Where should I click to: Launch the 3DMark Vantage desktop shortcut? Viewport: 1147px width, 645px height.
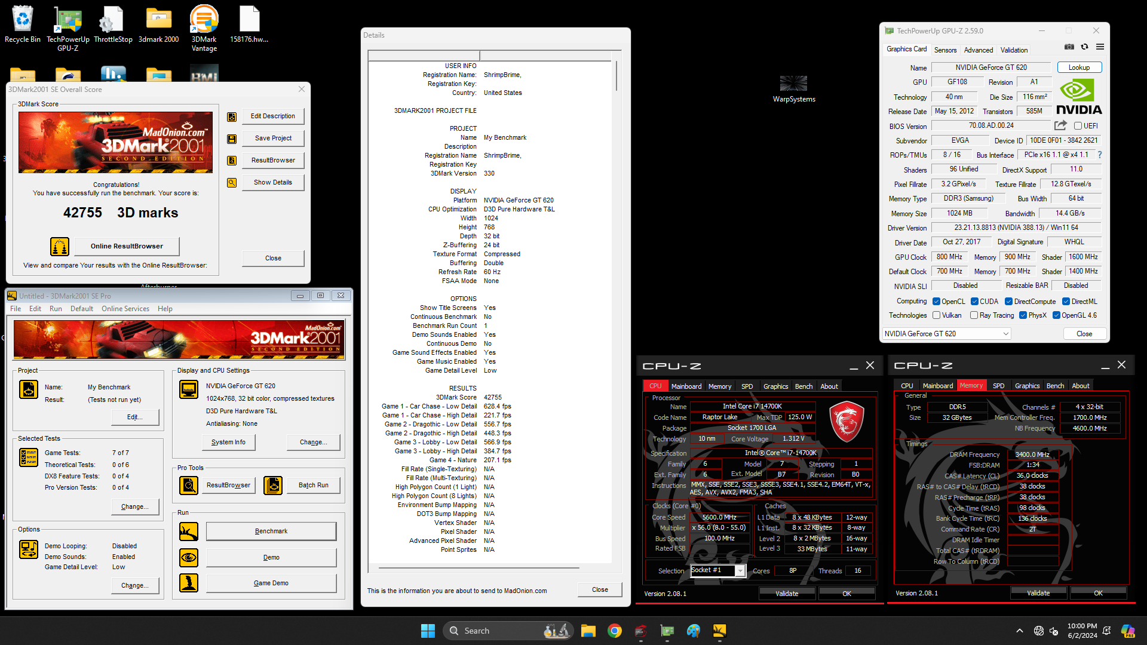(204, 29)
